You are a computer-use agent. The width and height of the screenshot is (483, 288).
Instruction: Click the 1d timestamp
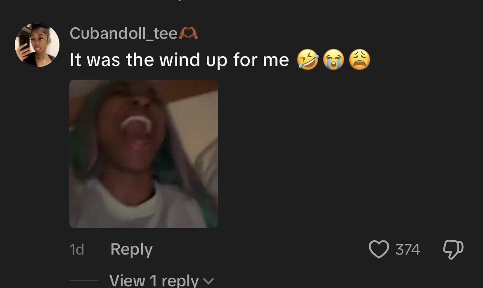pos(77,250)
